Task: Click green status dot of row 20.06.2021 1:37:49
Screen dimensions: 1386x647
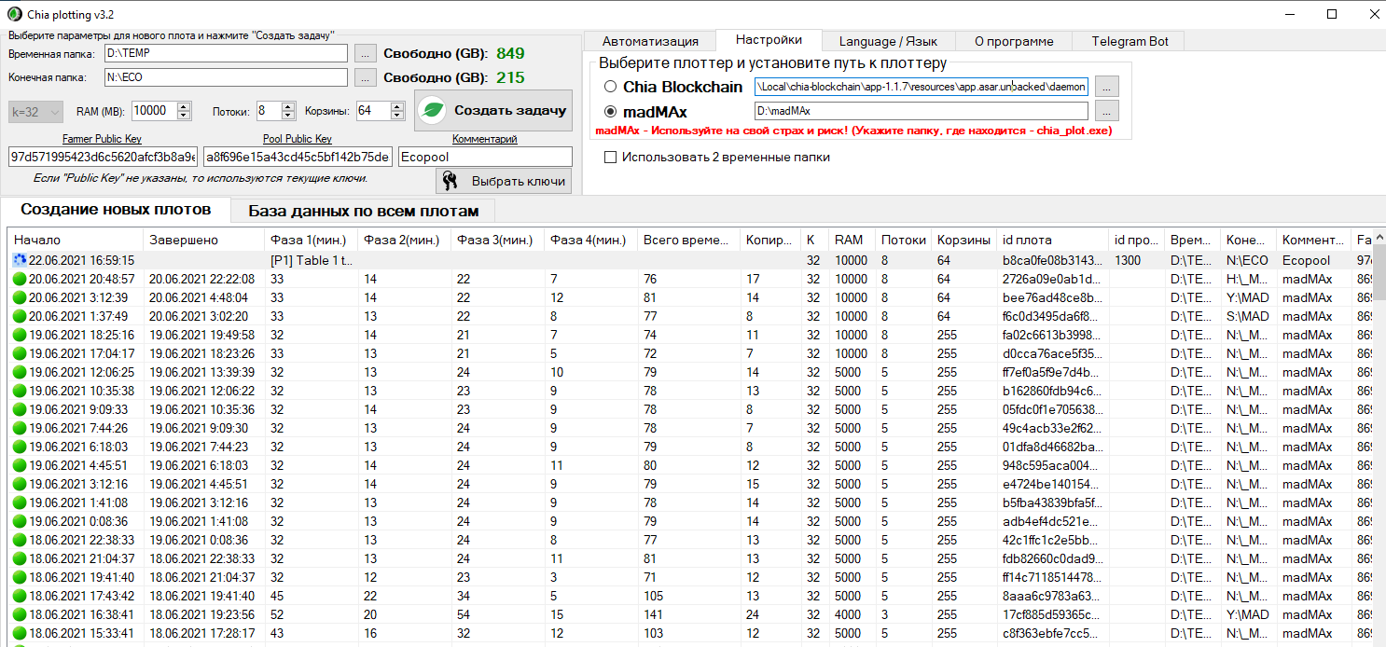Action: coord(20,316)
